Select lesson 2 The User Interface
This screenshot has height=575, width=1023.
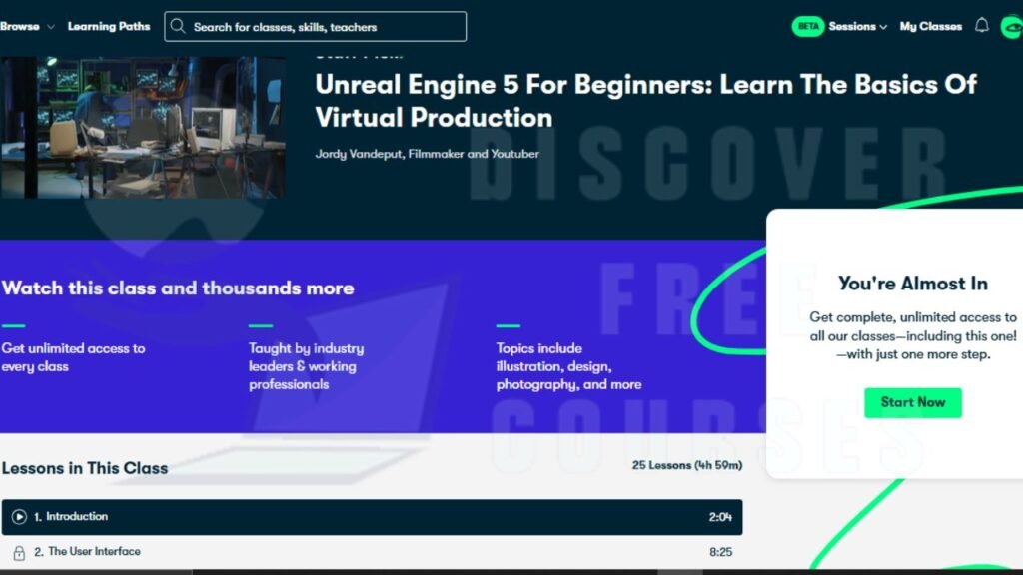(372, 552)
